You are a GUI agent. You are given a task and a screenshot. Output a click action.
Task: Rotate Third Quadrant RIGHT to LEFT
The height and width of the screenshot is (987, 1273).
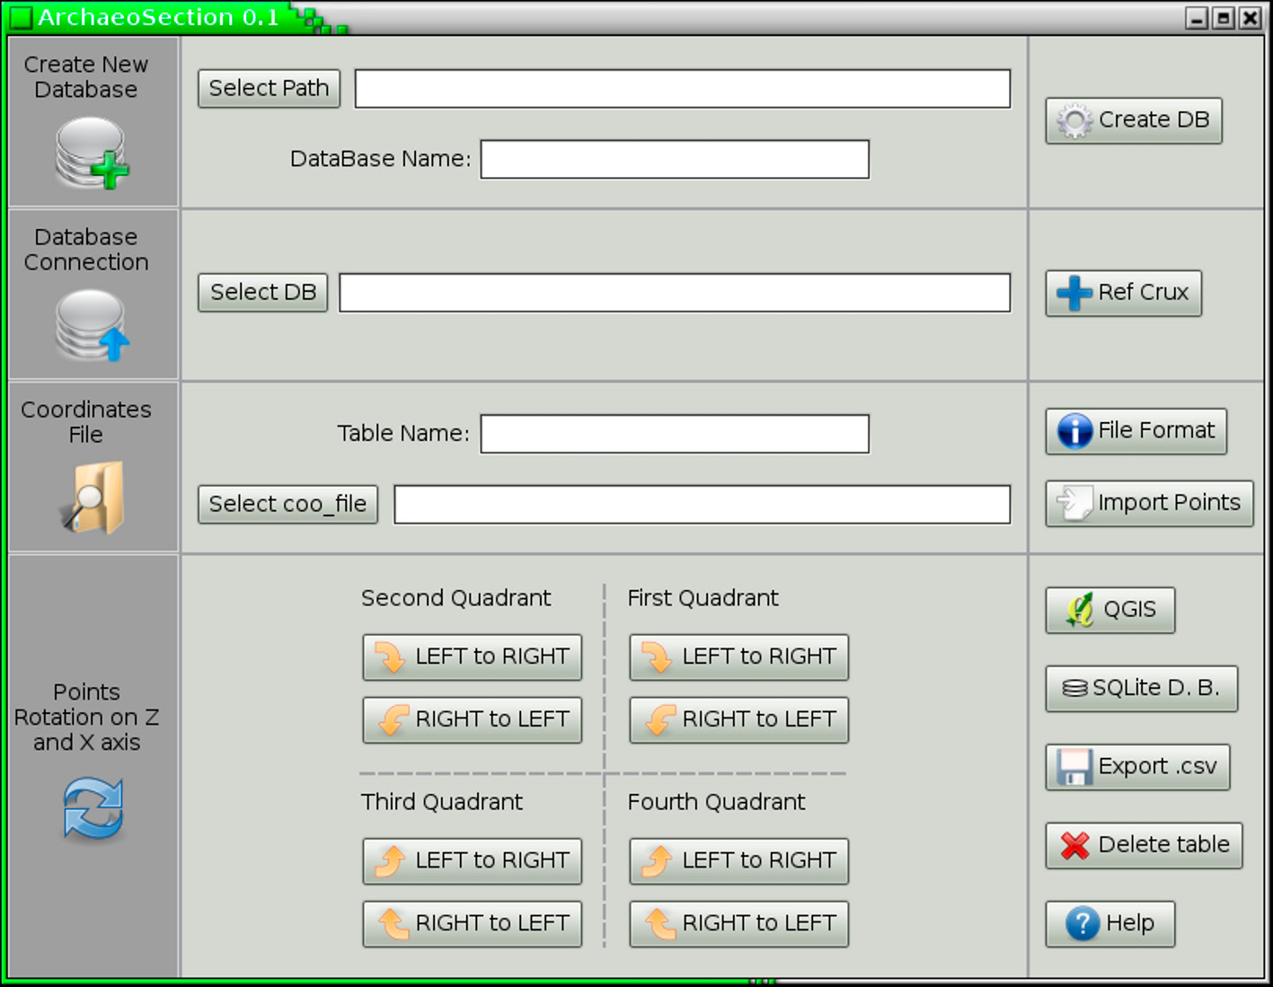point(473,924)
